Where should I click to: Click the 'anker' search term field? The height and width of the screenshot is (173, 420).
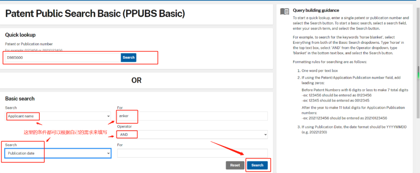[x=192, y=116]
